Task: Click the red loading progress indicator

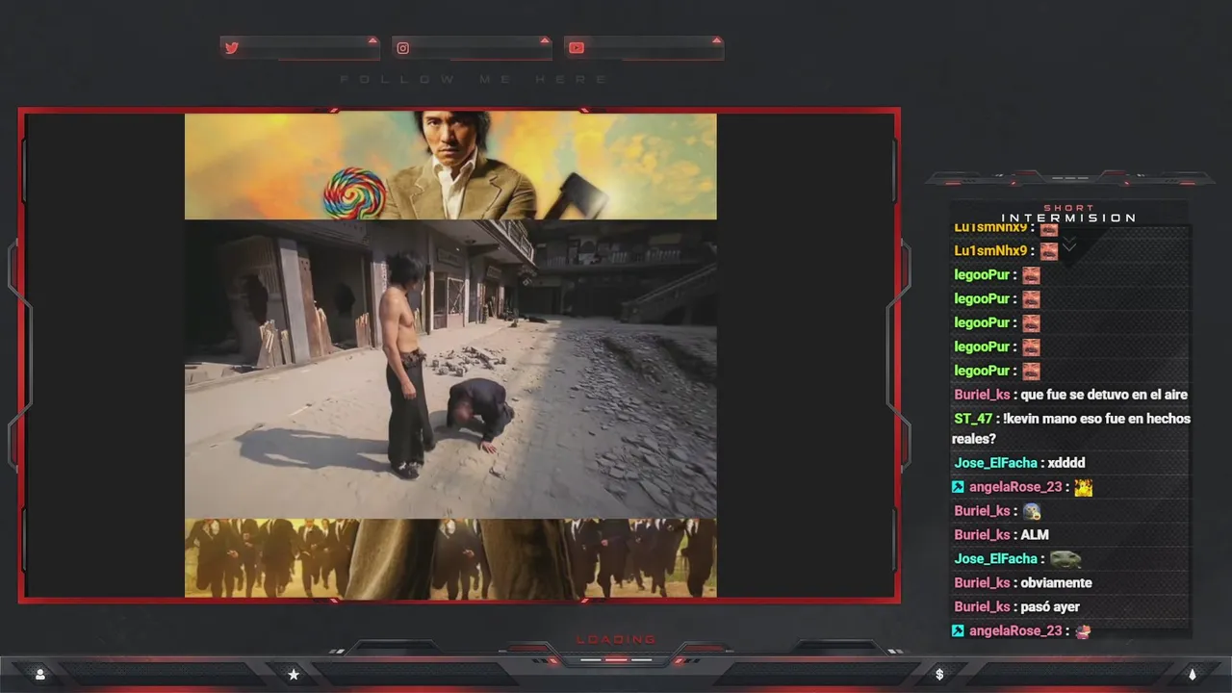Action: click(616, 660)
